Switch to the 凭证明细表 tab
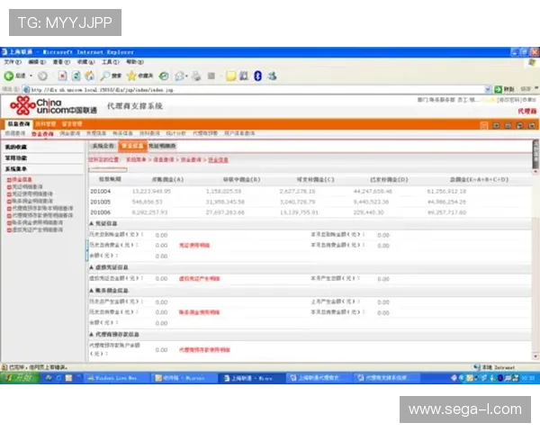 tap(162, 145)
